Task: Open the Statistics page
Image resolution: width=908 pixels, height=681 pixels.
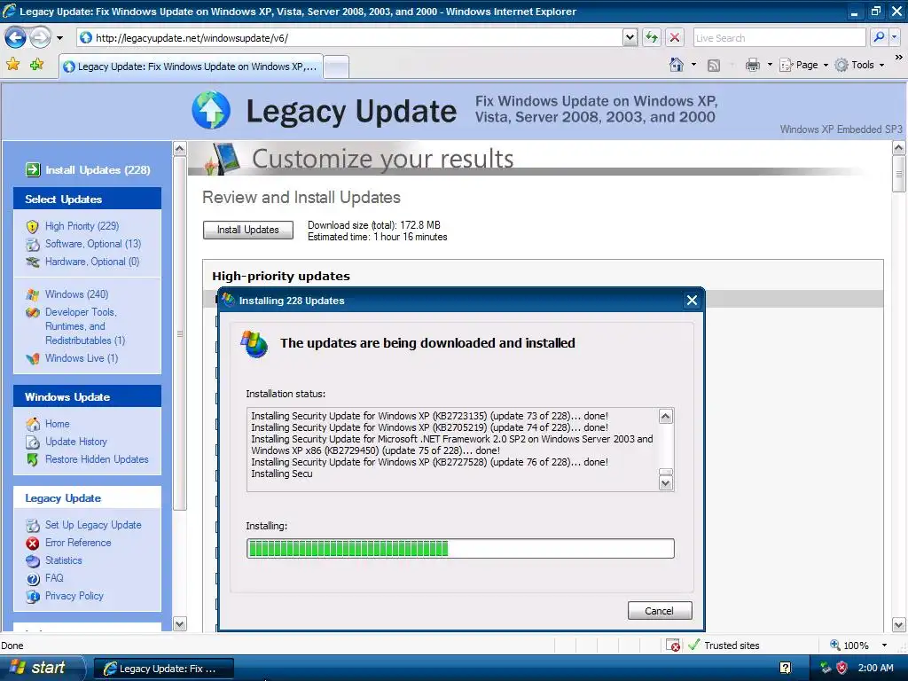Action: 64,560
